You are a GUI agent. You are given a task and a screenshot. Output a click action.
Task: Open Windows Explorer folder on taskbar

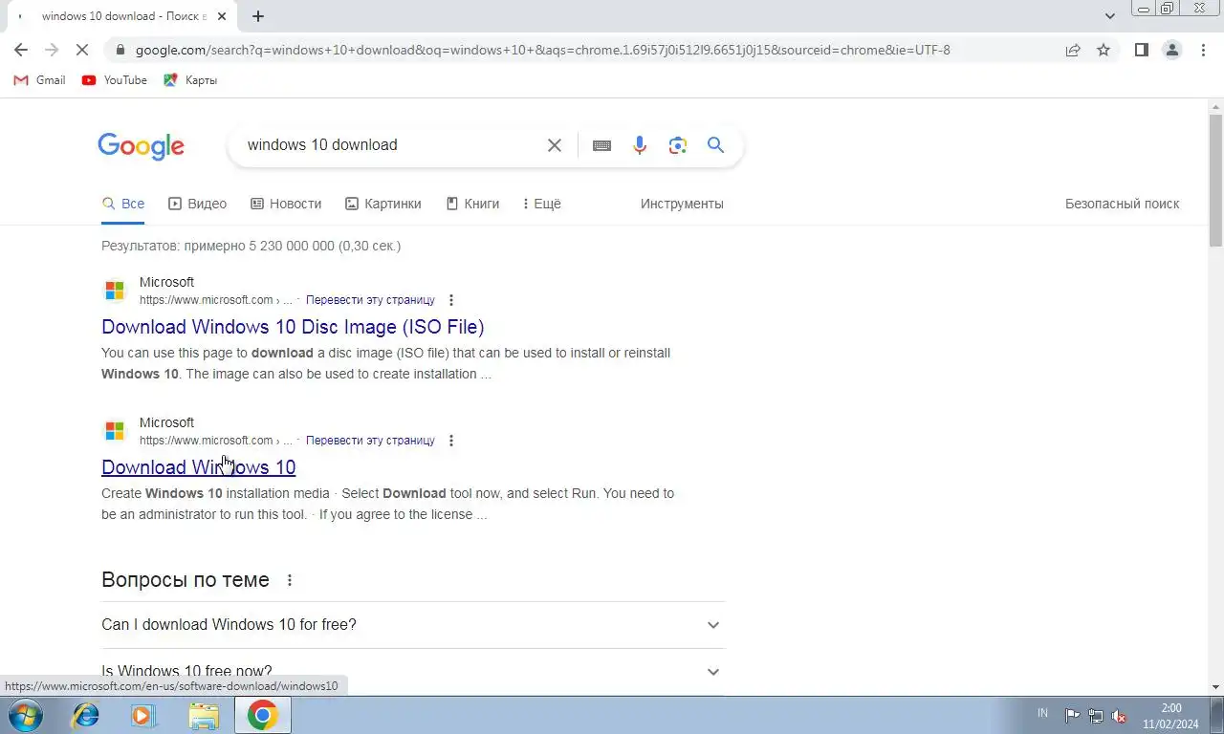pyautogui.click(x=203, y=715)
